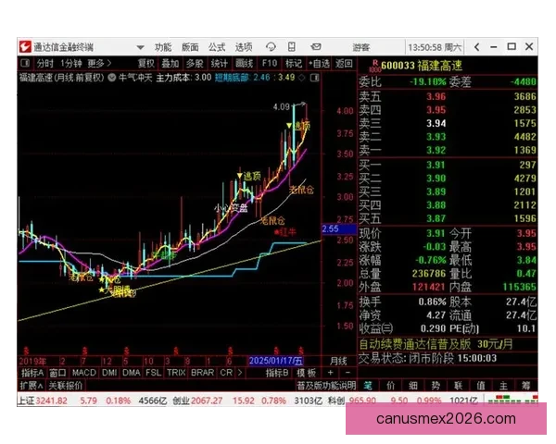Click the 复权 toolbar button
556x444 pixels.
pyautogui.click(x=146, y=64)
